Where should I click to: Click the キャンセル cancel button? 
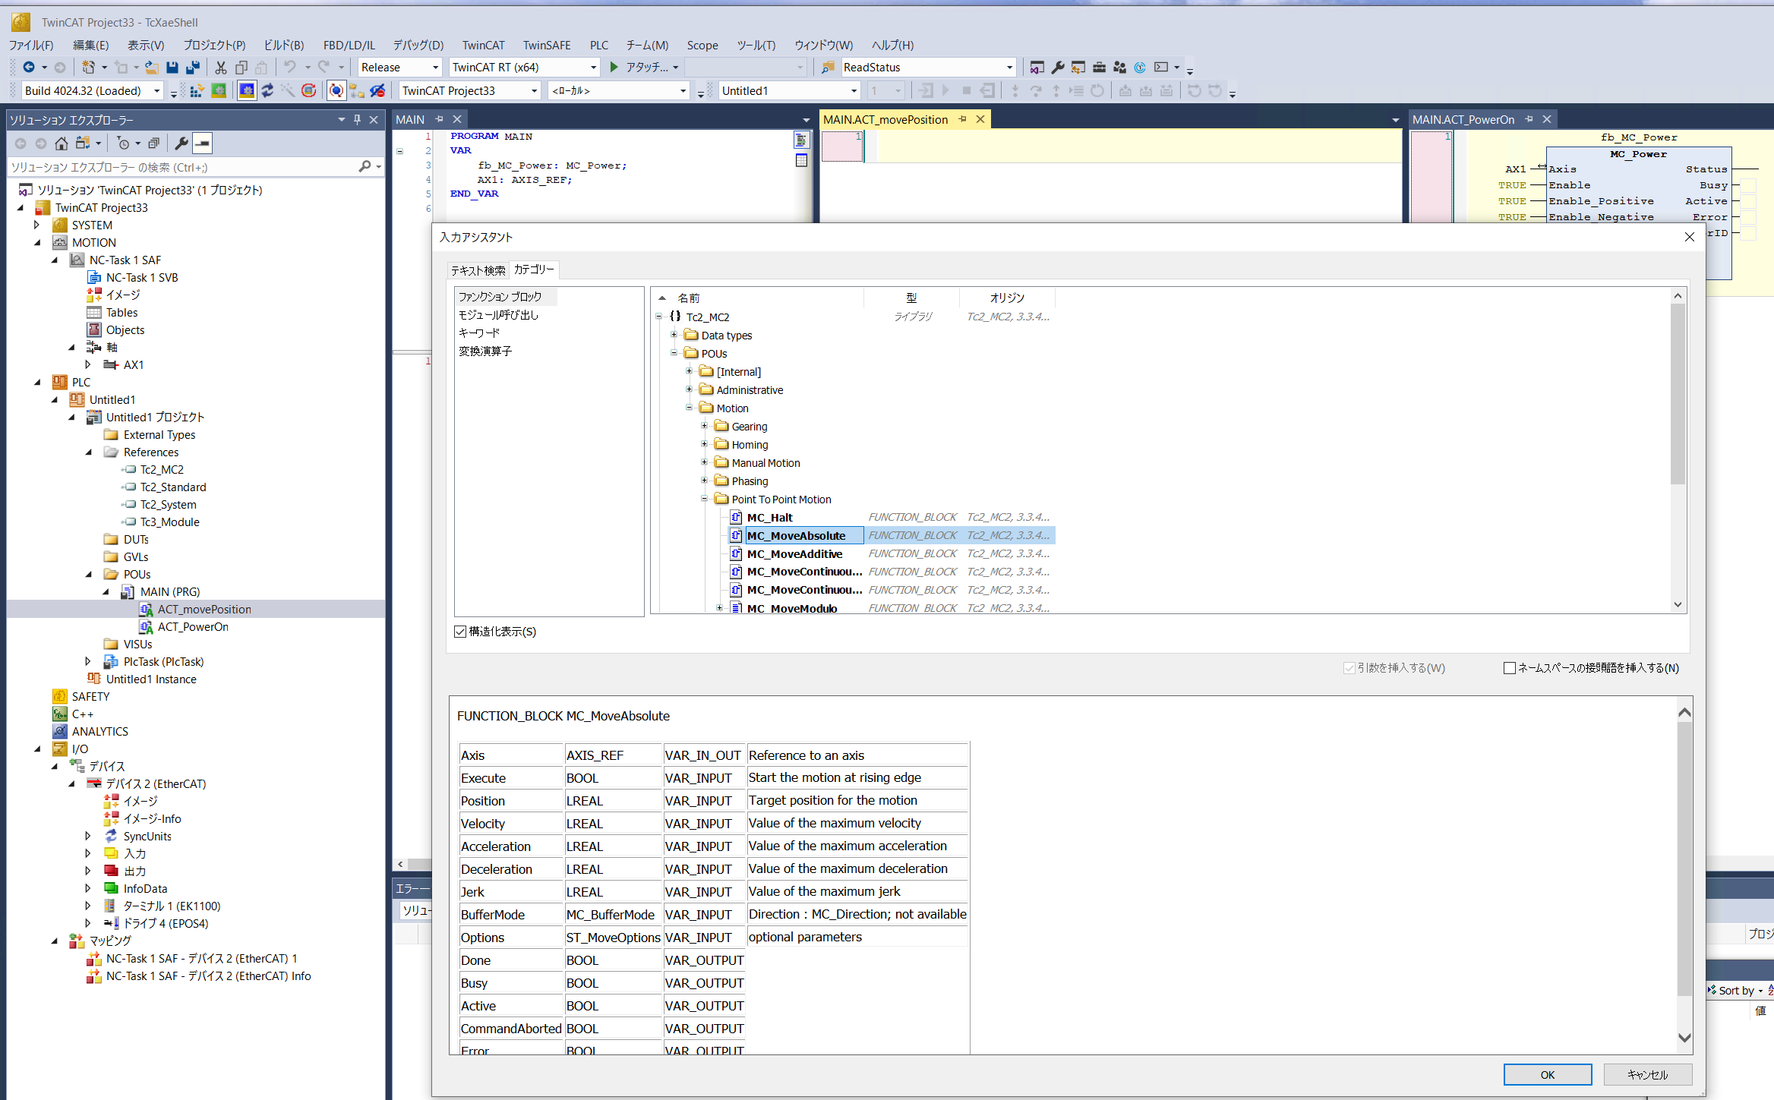pos(1647,1074)
